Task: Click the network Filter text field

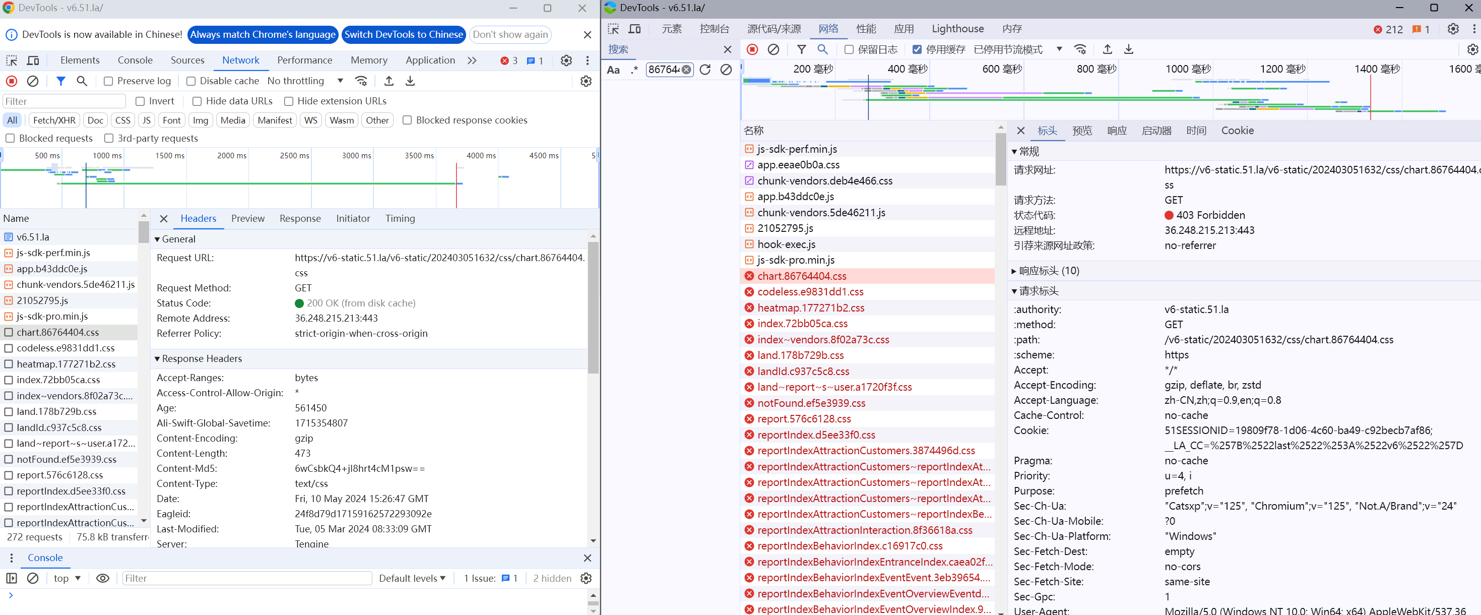Action: pos(65,101)
